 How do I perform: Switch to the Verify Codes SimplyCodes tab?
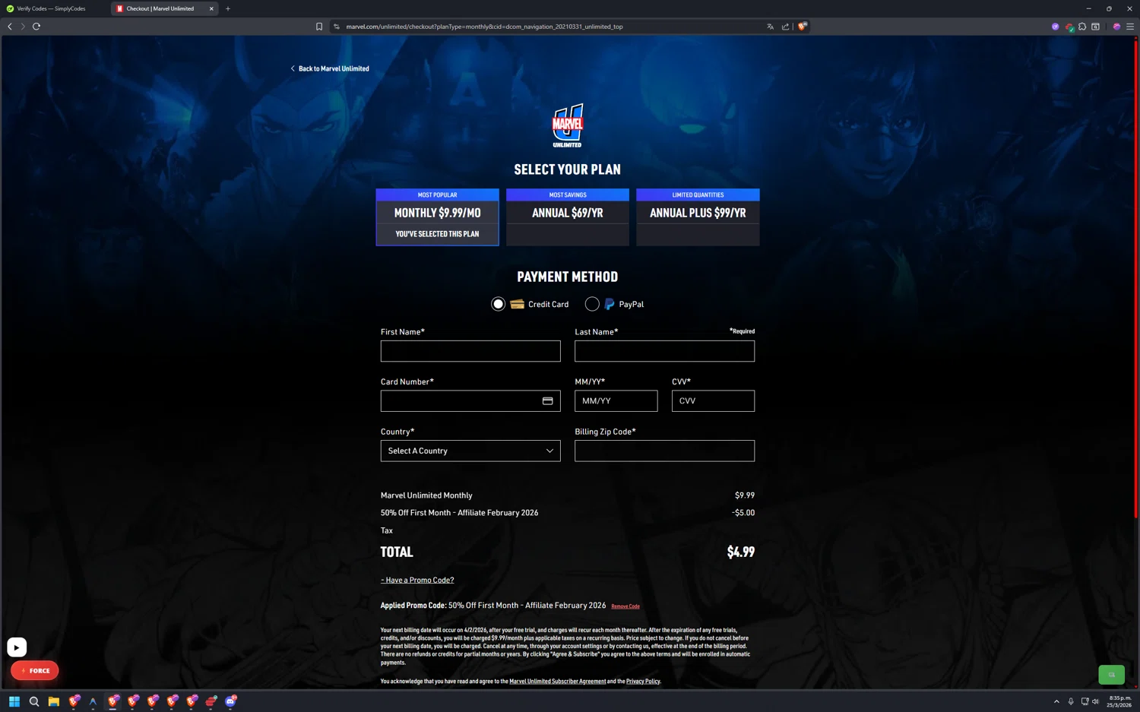(x=52, y=8)
